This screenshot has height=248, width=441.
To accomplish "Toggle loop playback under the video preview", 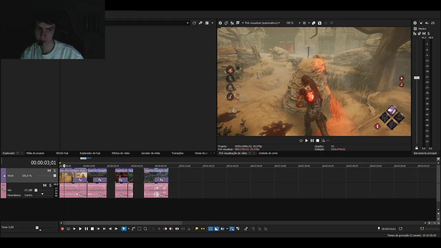I will pos(301,141).
